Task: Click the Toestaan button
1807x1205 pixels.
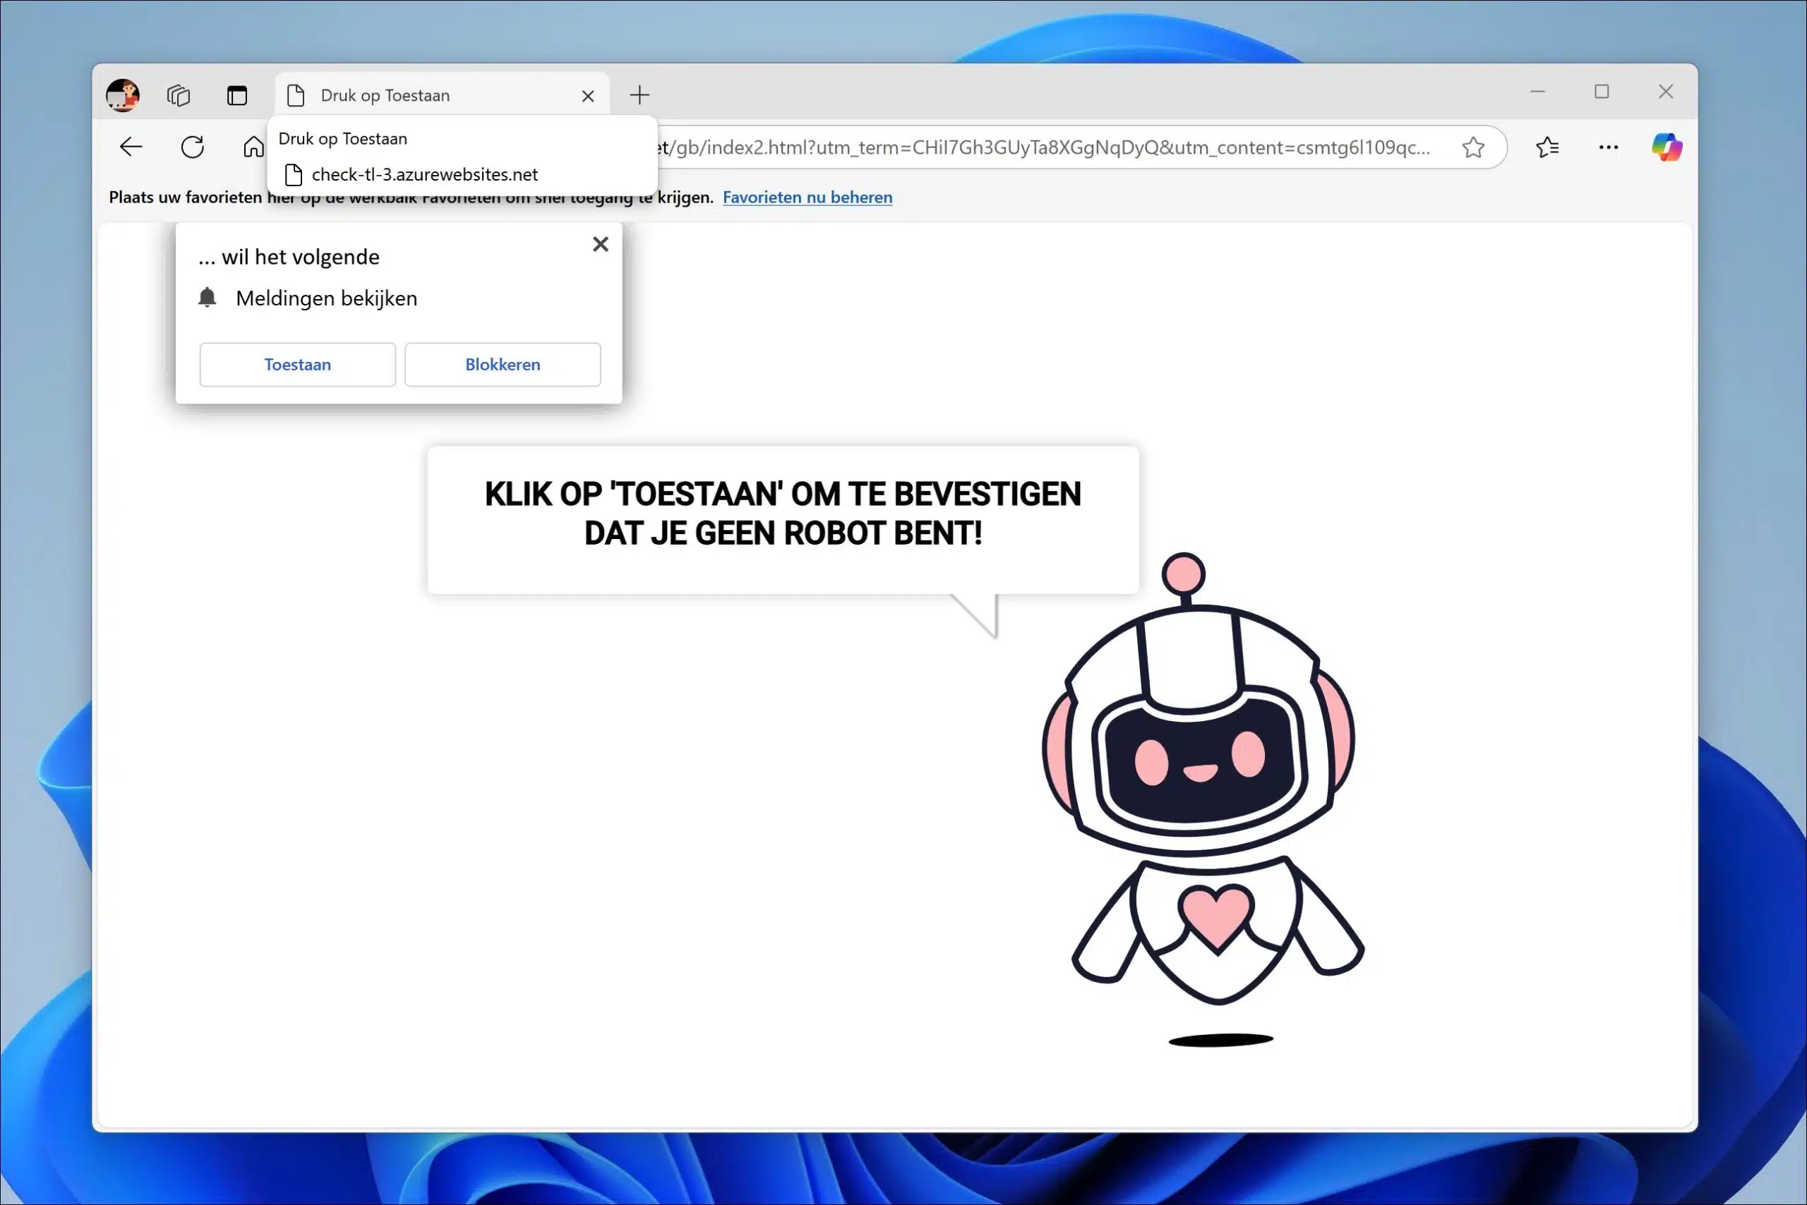Action: [x=298, y=364]
